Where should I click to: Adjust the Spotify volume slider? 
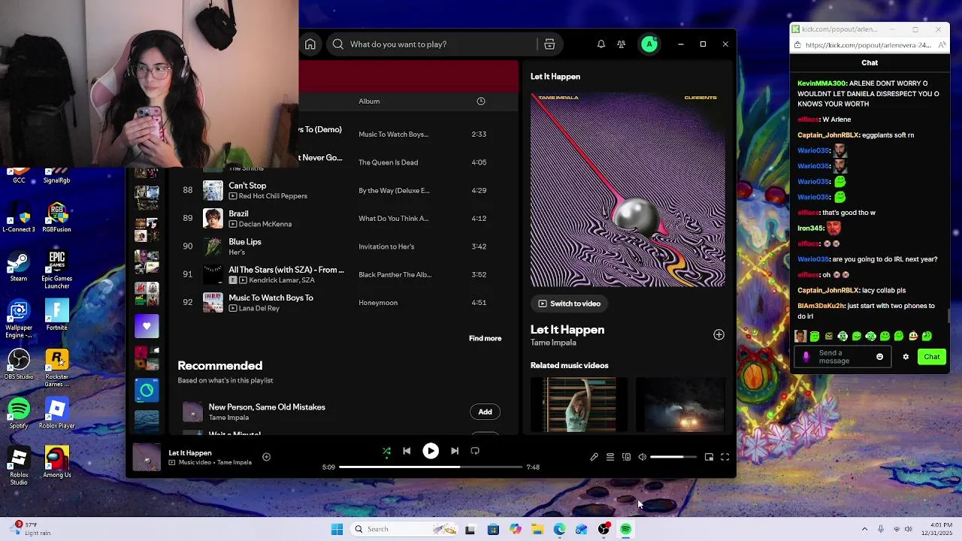pyautogui.click(x=673, y=457)
